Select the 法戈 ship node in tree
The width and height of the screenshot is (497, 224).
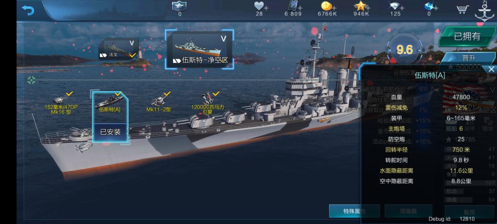118,49
